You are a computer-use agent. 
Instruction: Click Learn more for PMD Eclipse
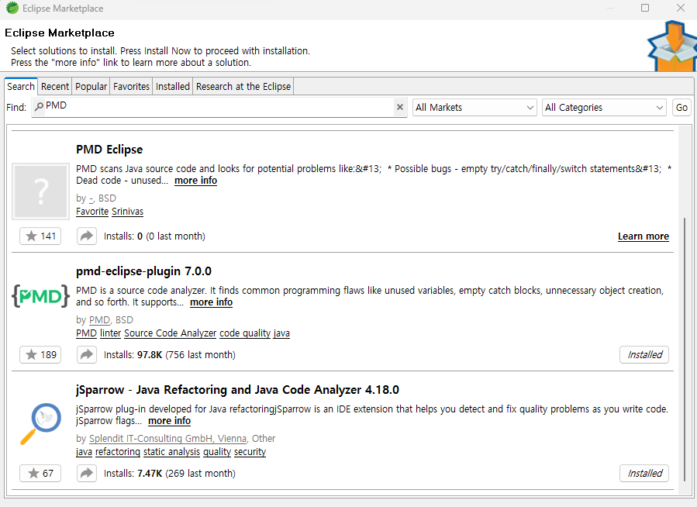pos(644,236)
